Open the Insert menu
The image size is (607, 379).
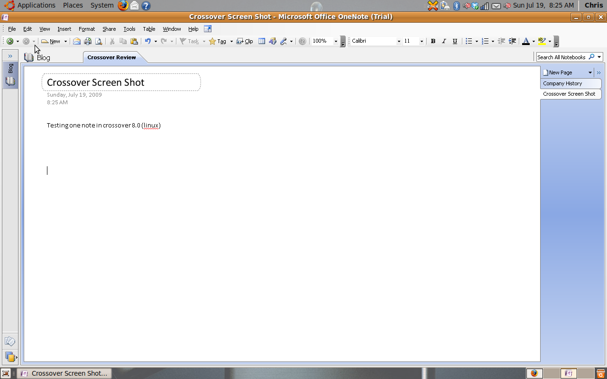64,29
